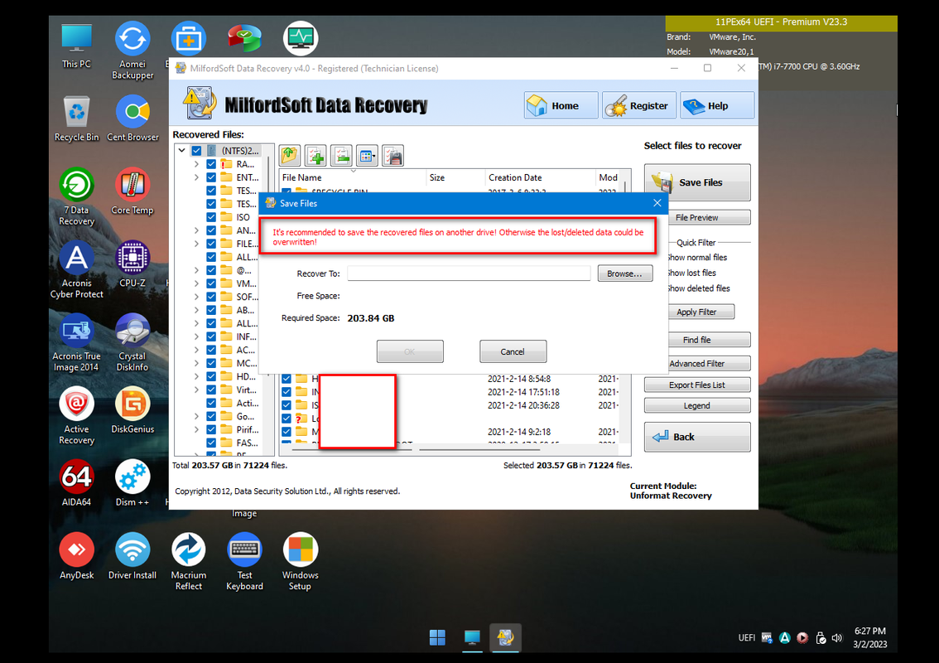Screen dimensions: 939x663
Task: Open the Help button in header
Action: (717, 105)
